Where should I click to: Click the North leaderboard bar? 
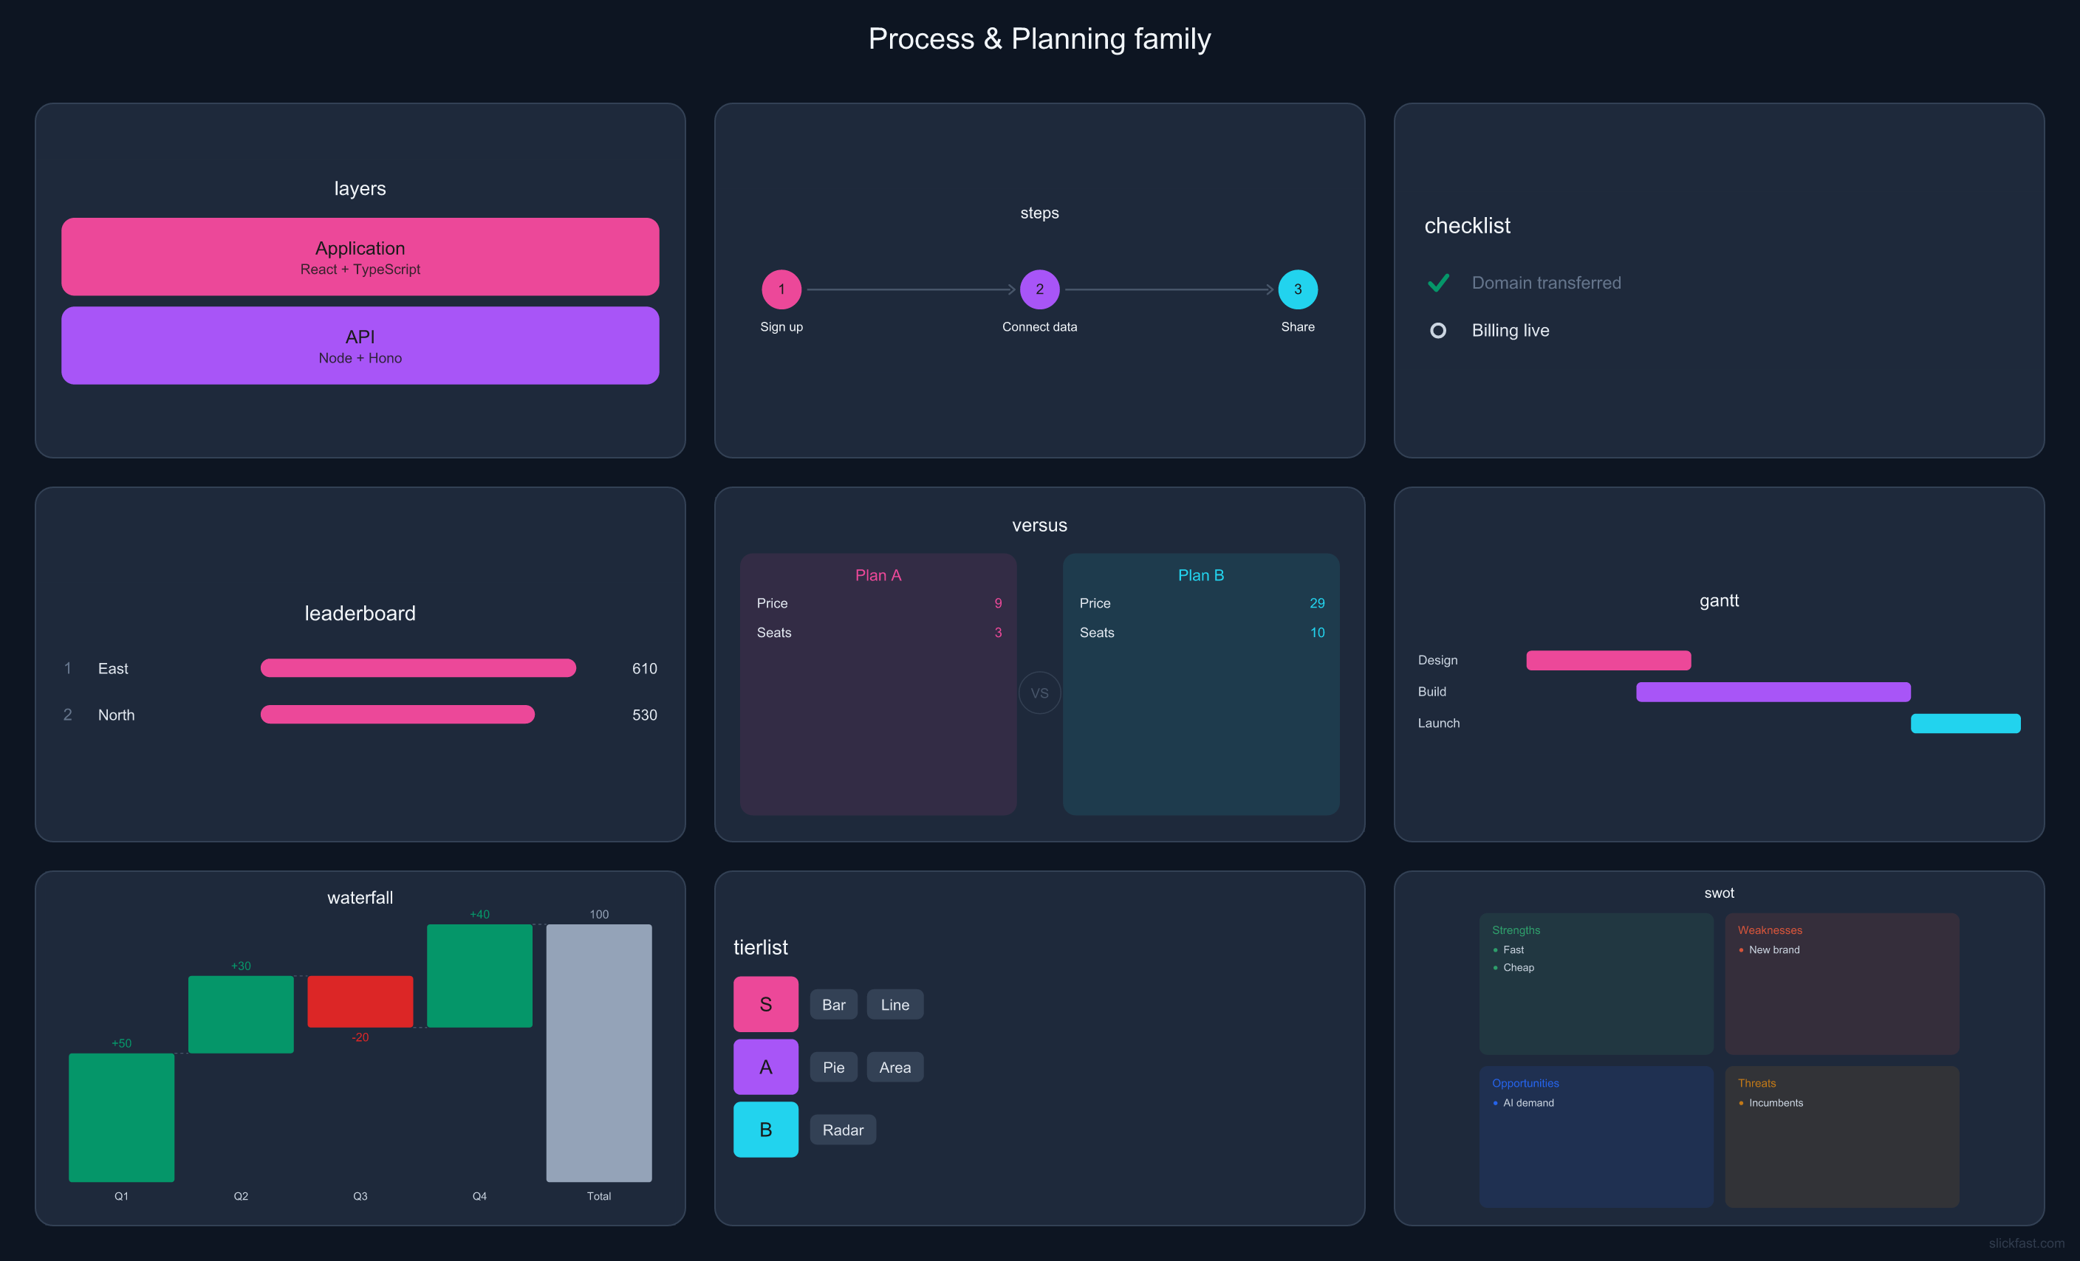(397, 714)
